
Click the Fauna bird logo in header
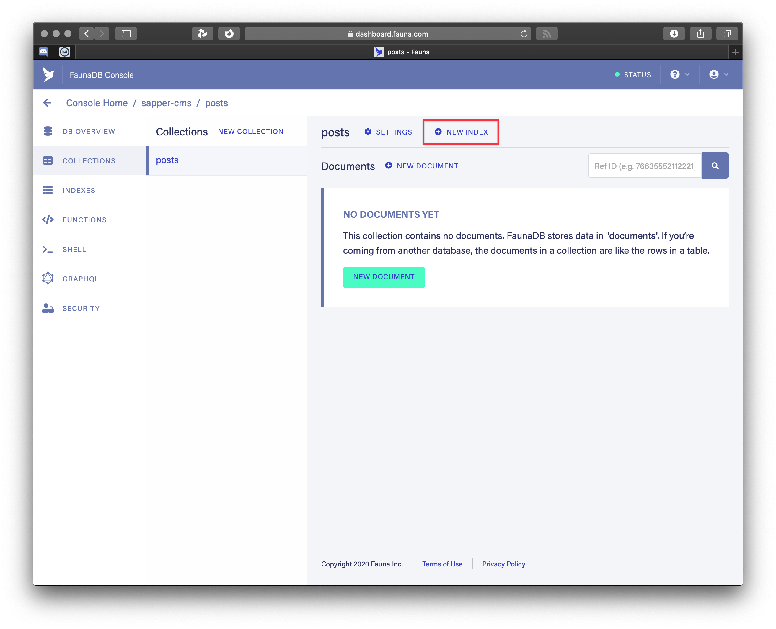click(48, 75)
